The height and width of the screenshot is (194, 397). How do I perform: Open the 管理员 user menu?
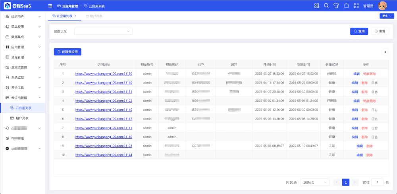(368, 6)
